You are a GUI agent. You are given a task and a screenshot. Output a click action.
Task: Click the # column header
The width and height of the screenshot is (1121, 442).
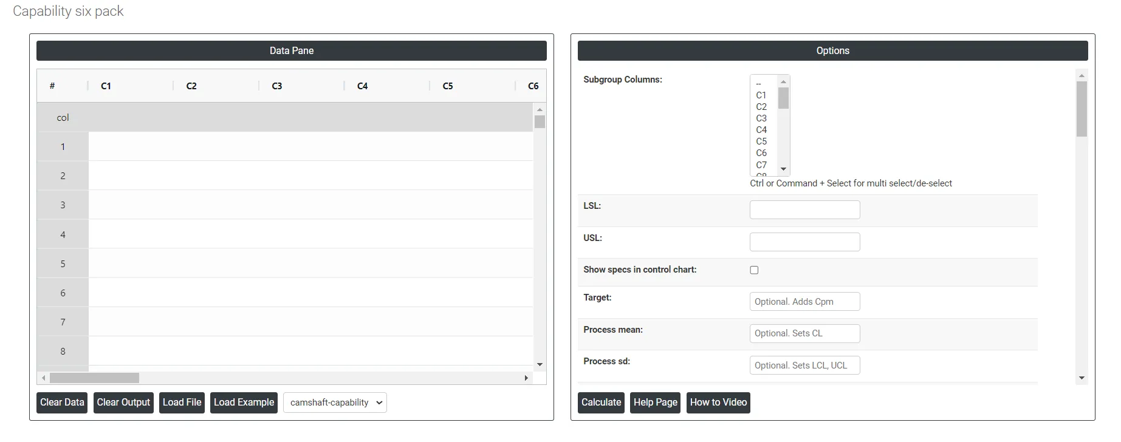(x=63, y=86)
